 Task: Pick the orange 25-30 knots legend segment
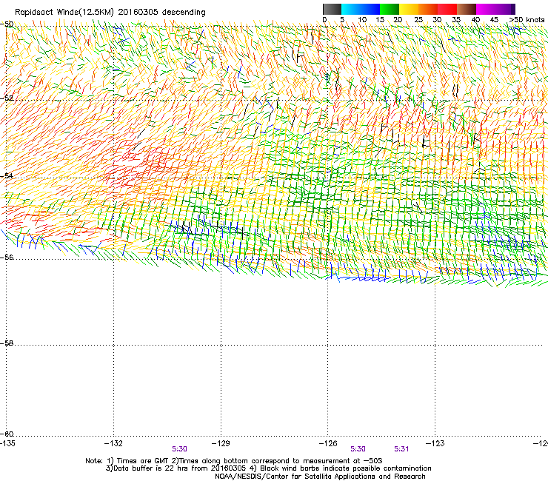(x=428, y=9)
